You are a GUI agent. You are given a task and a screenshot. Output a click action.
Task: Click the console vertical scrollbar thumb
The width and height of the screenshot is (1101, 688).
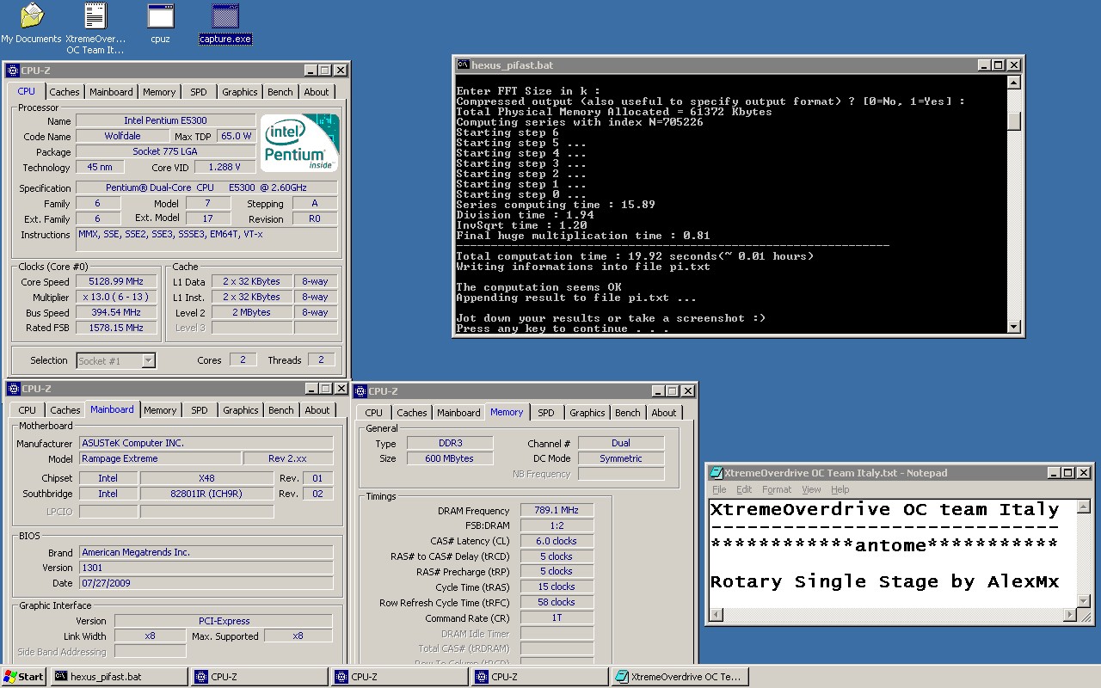(1013, 121)
